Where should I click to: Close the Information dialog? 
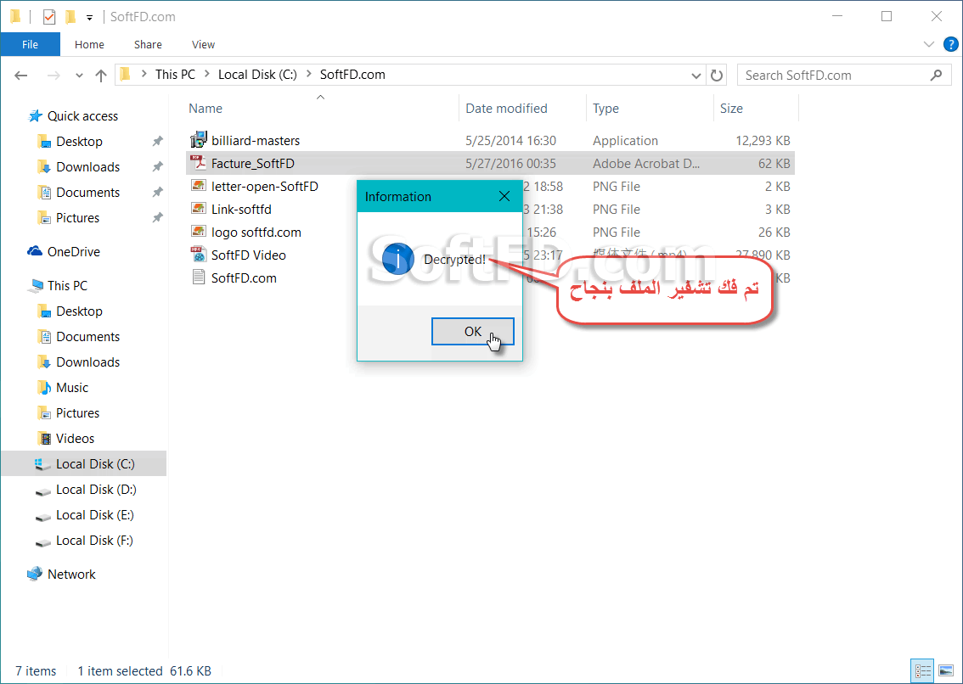click(504, 197)
